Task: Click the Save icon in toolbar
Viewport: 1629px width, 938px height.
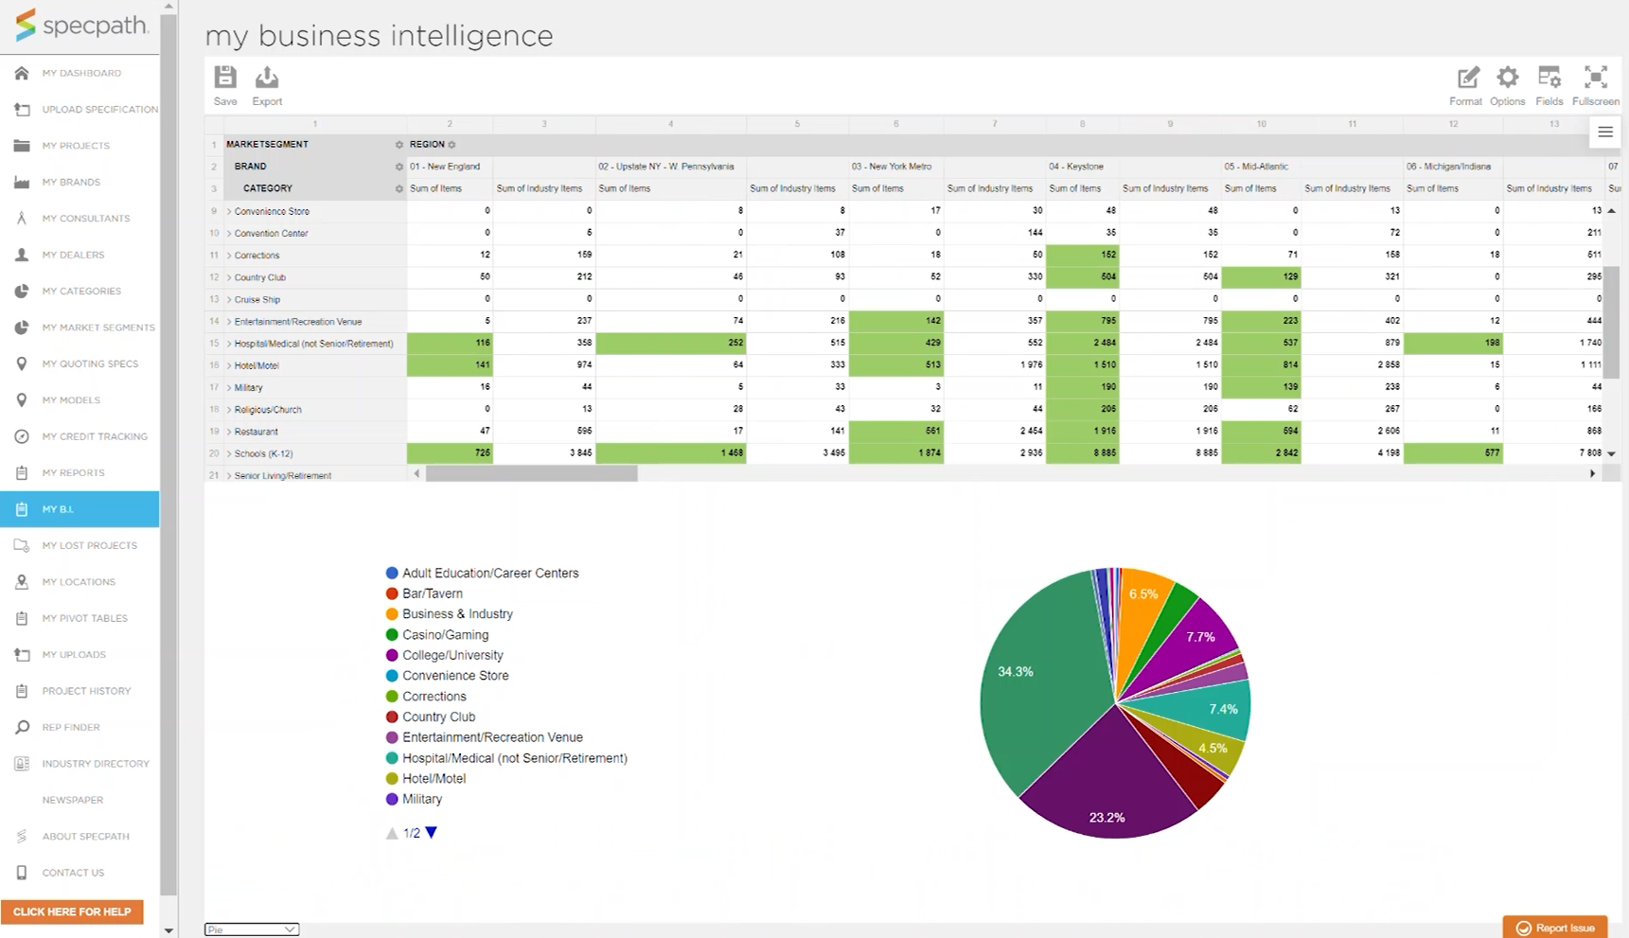Action: click(x=225, y=79)
